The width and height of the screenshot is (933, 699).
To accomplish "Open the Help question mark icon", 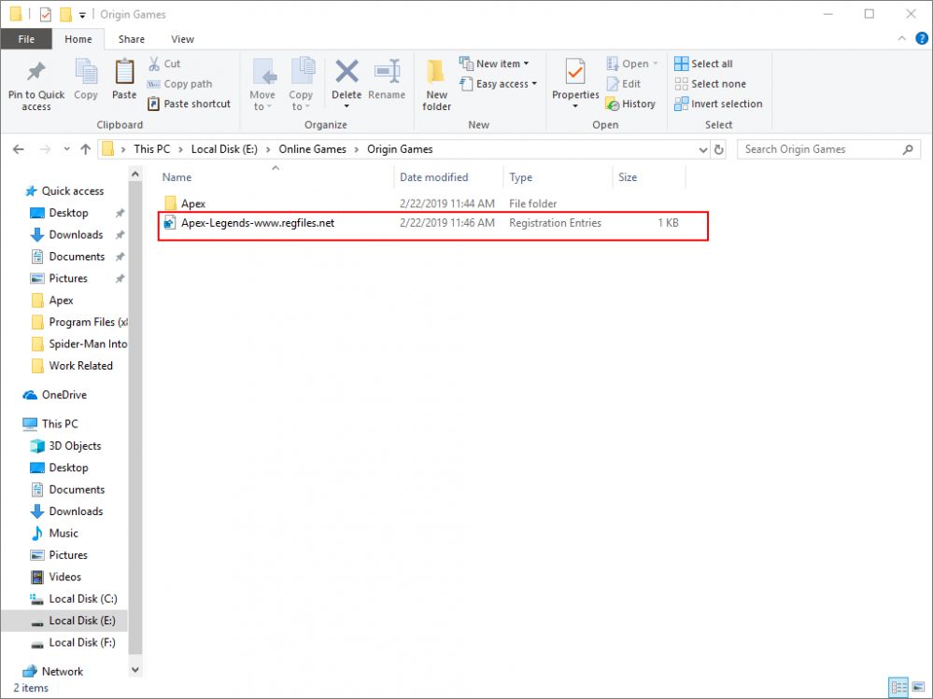I will click(922, 38).
